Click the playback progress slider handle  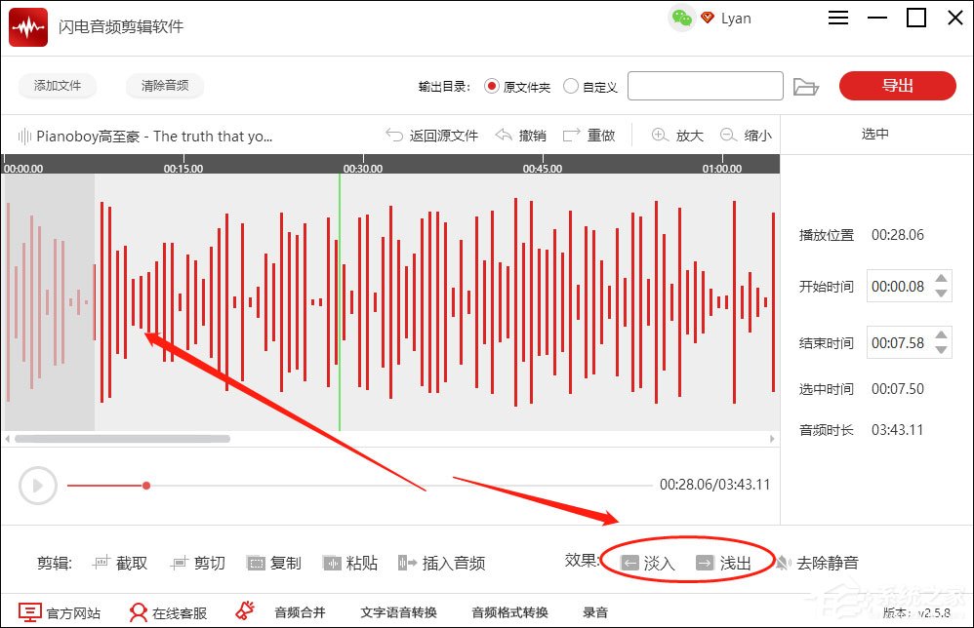[x=145, y=485]
